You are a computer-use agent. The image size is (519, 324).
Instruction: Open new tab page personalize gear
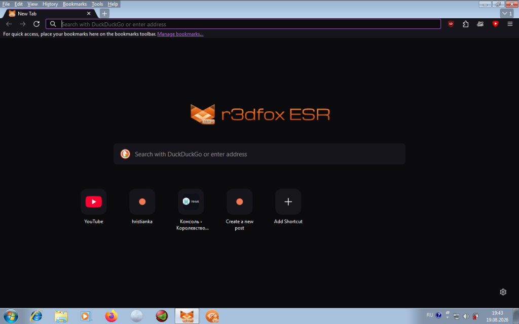pos(503,292)
